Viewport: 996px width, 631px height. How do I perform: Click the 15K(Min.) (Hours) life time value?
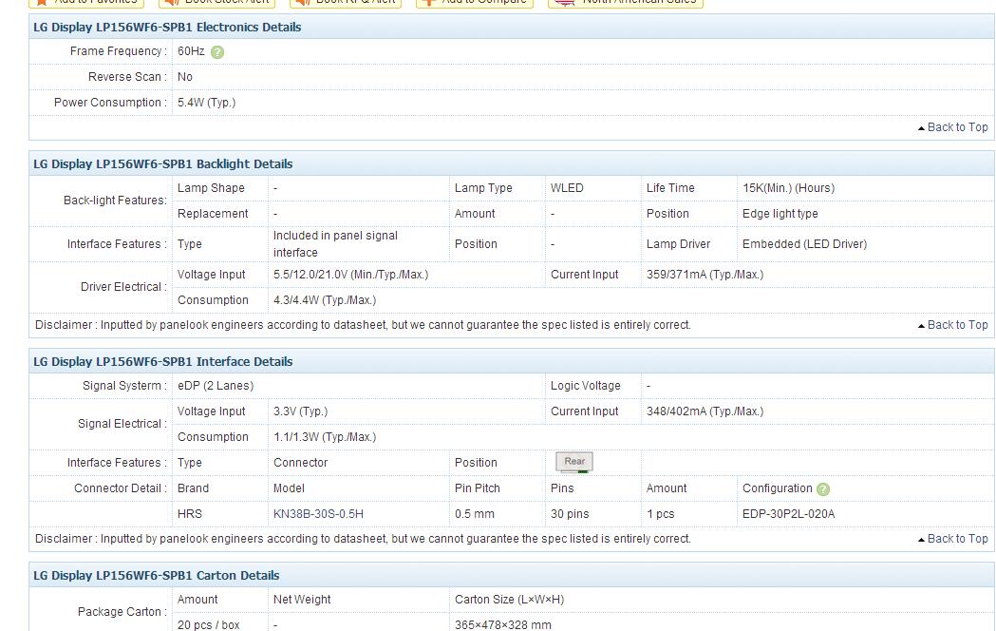pos(788,188)
